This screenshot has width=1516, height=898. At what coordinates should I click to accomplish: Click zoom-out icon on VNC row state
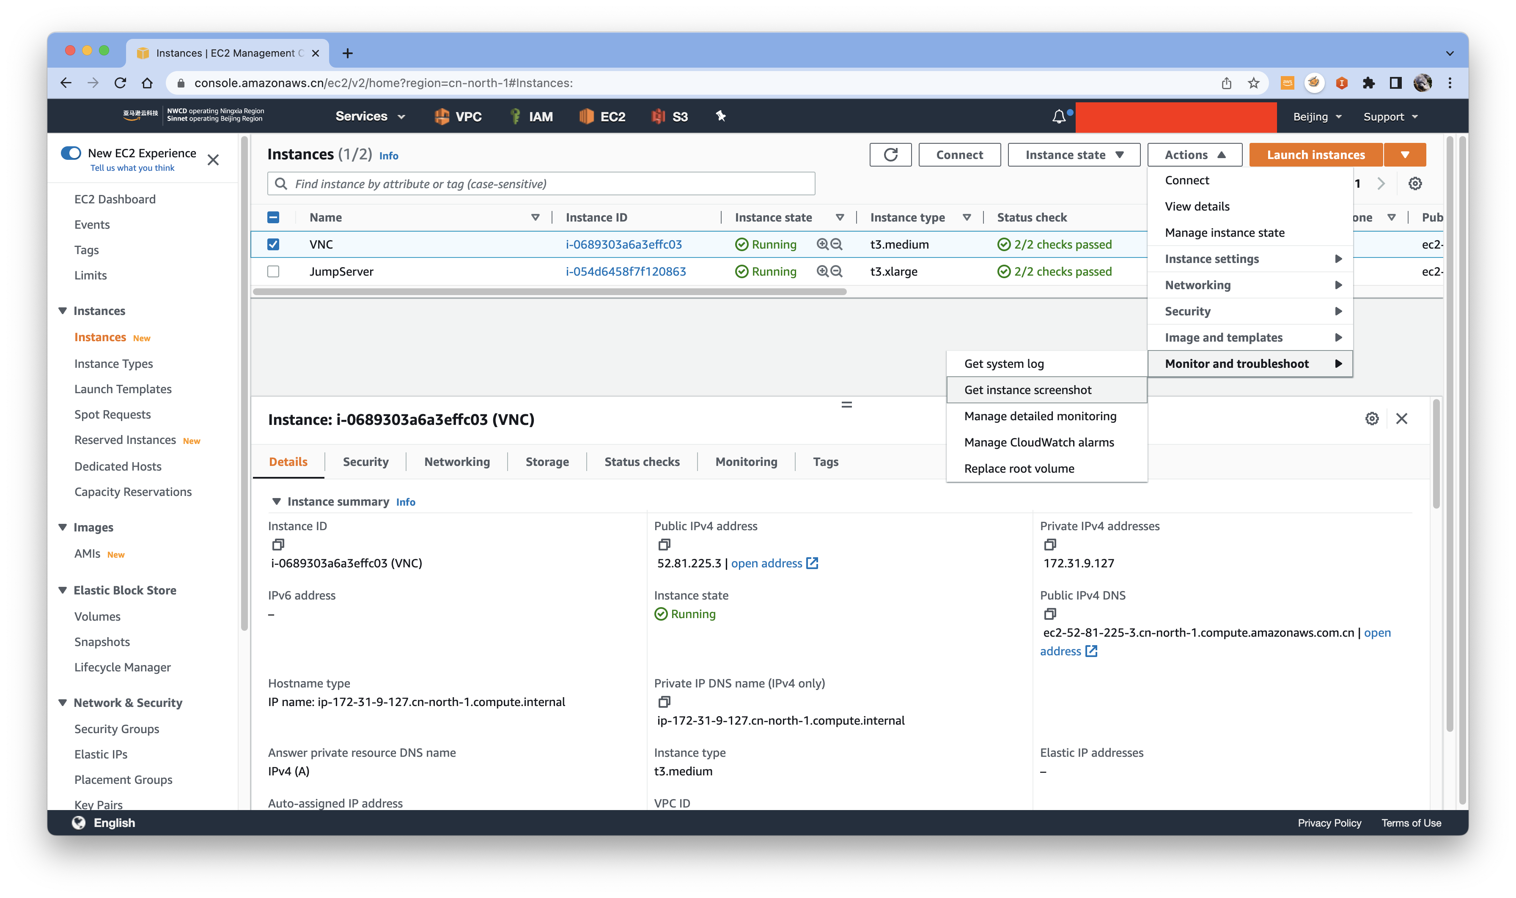point(837,244)
